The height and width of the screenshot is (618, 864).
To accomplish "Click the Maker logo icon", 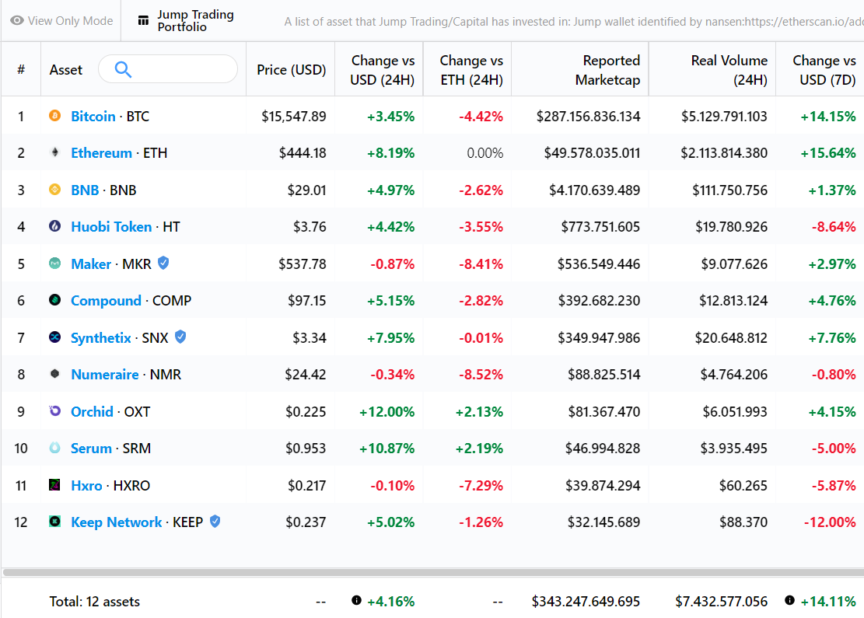I will pyautogui.click(x=54, y=264).
